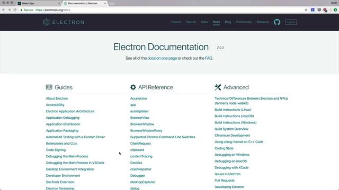Open the Application Distribution guide
The height and width of the screenshot is (190, 339).
[x=63, y=125]
